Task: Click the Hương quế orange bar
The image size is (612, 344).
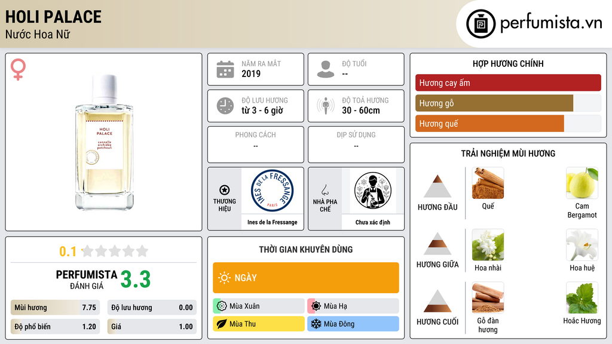Action: (508, 123)
